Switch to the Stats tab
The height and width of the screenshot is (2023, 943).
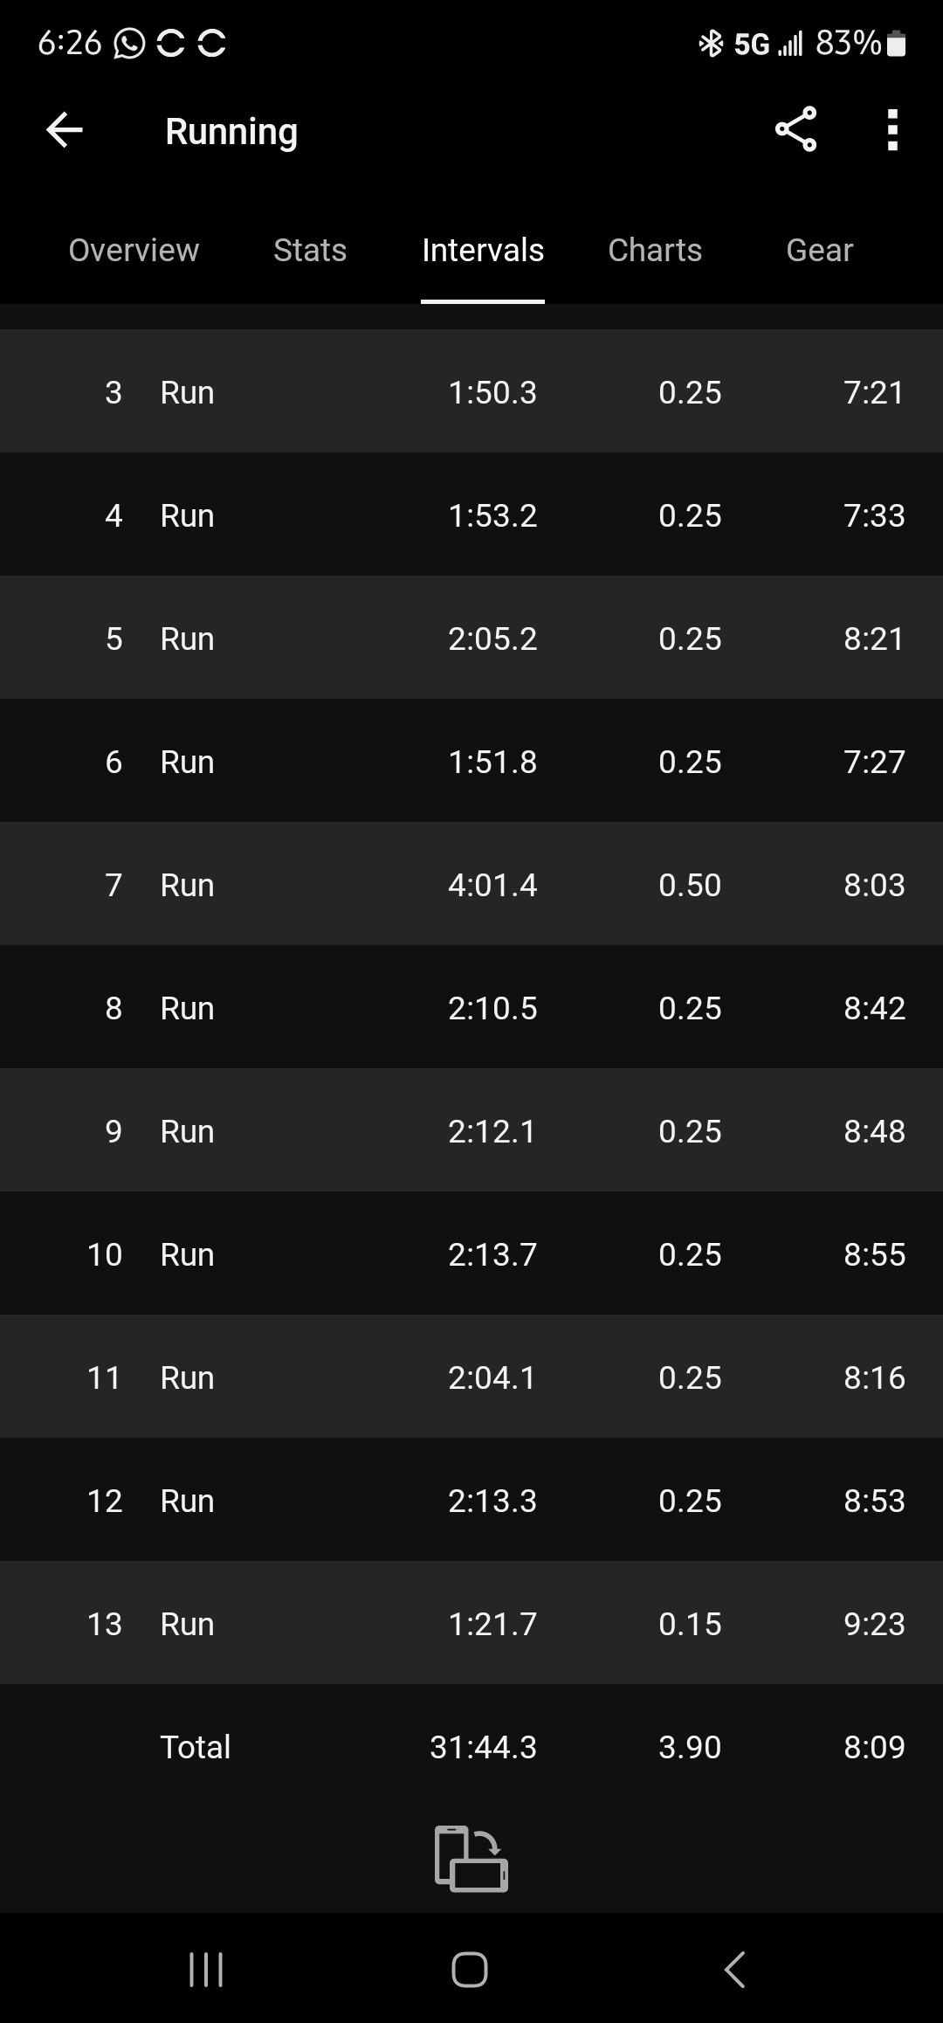[x=310, y=251]
